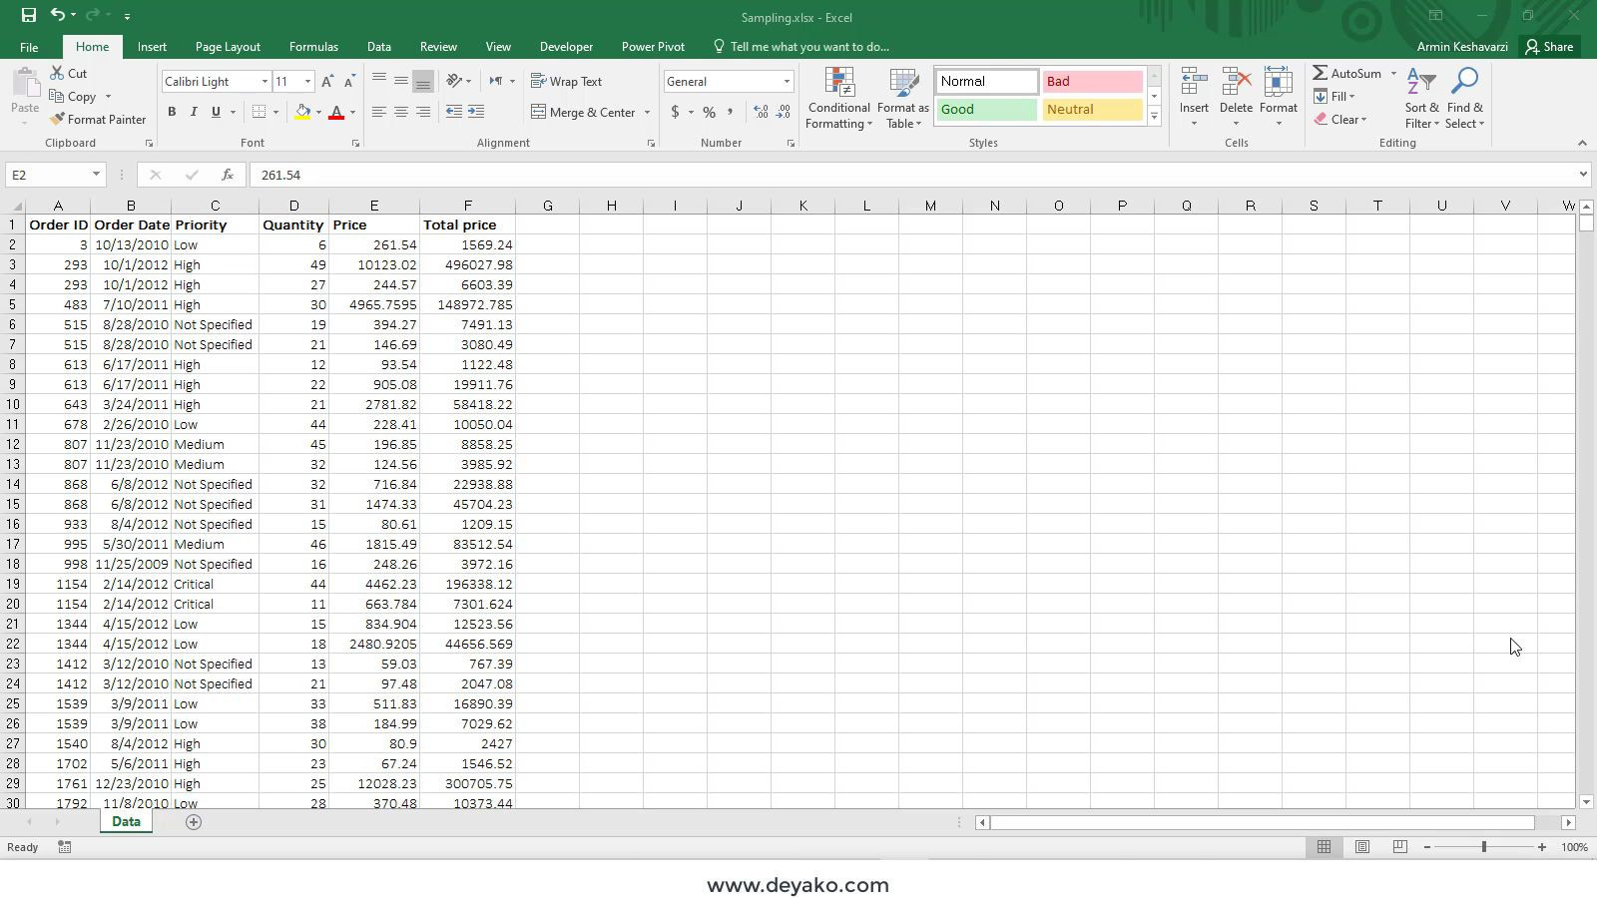The image size is (1597, 898).
Task: Switch to Page Layout view
Action: [1362, 847]
